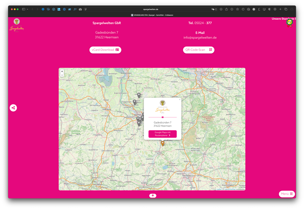Click the scroll-to-top arrow button

[x=152, y=196]
